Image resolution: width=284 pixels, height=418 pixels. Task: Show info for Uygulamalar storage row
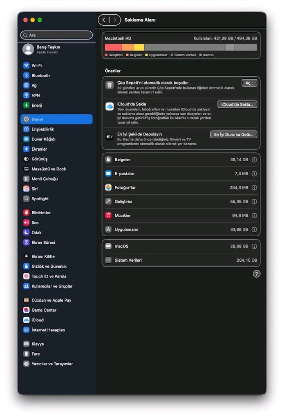point(254,229)
